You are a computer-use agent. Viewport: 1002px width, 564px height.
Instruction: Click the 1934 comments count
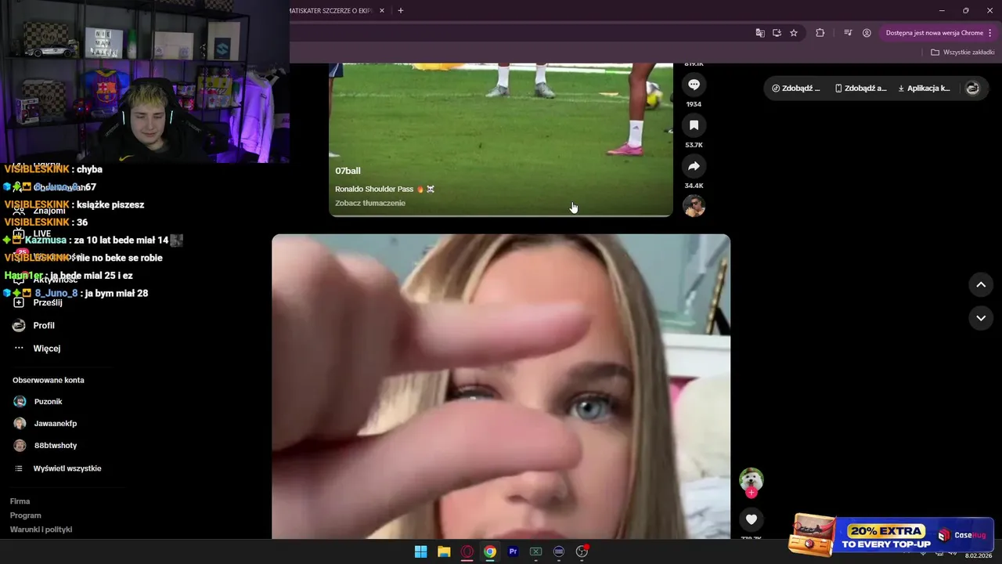(694, 104)
